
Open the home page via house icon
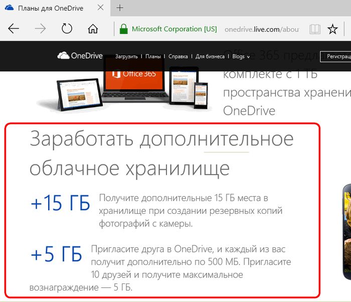[93, 29]
